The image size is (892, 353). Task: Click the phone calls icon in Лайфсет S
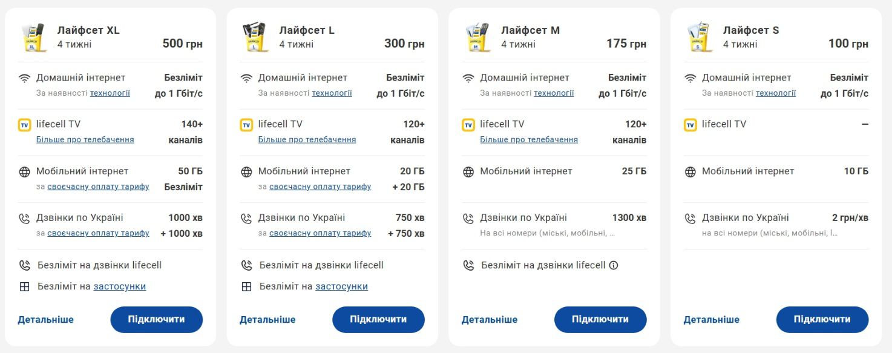pyautogui.click(x=690, y=219)
